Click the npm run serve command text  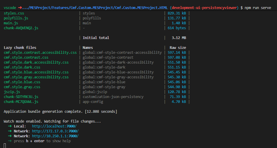tap(258, 8)
